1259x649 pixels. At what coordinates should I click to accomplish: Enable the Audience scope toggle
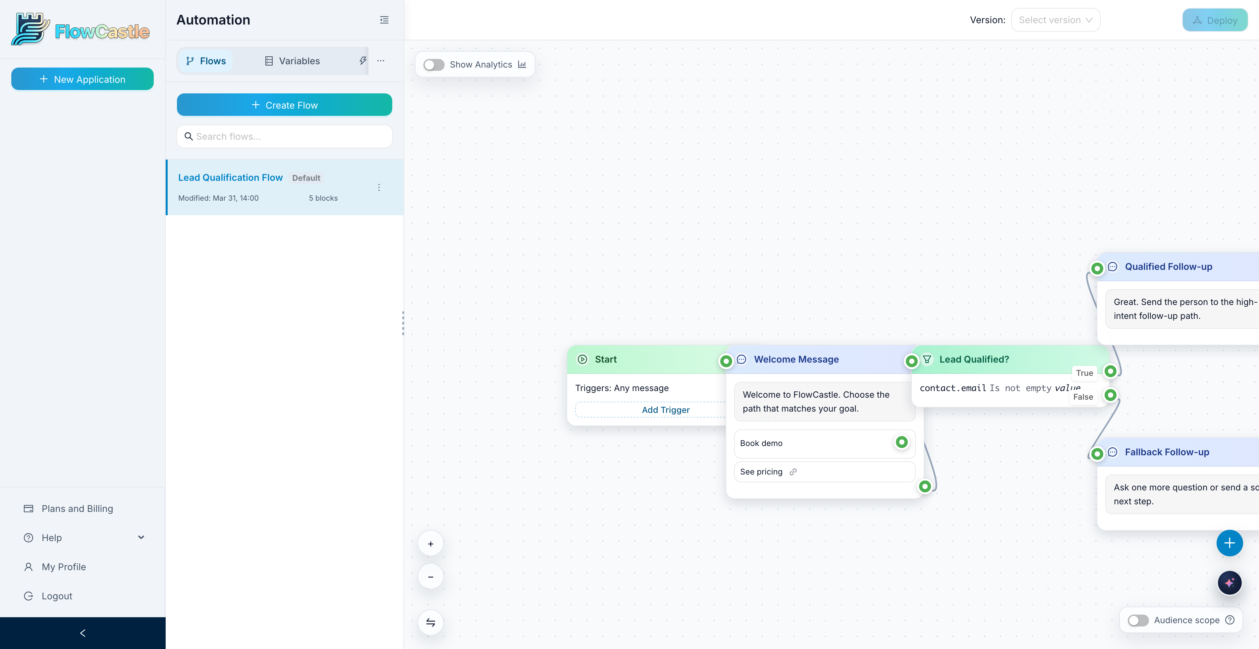(x=1138, y=620)
